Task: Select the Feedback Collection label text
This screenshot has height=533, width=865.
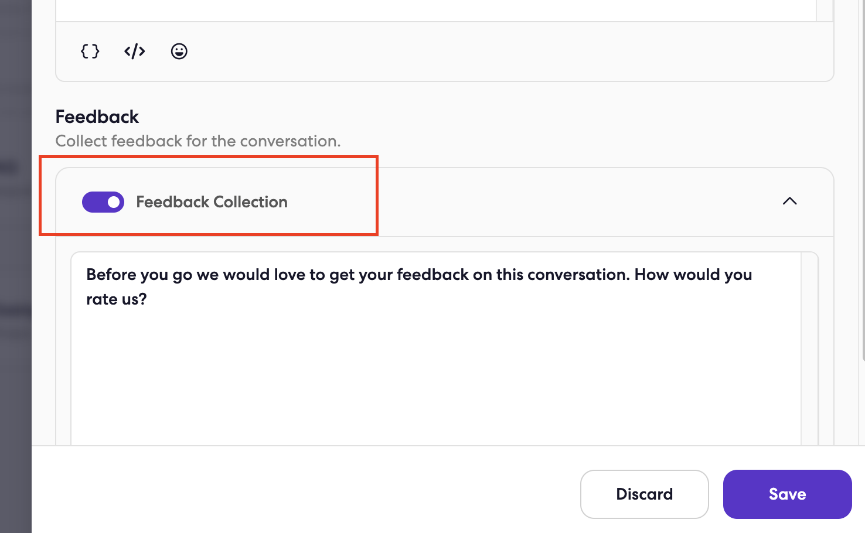Action: [x=212, y=202]
